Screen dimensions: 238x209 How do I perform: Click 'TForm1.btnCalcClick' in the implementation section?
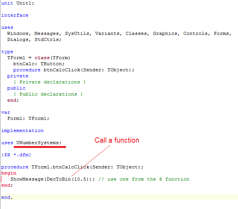tap(60, 167)
